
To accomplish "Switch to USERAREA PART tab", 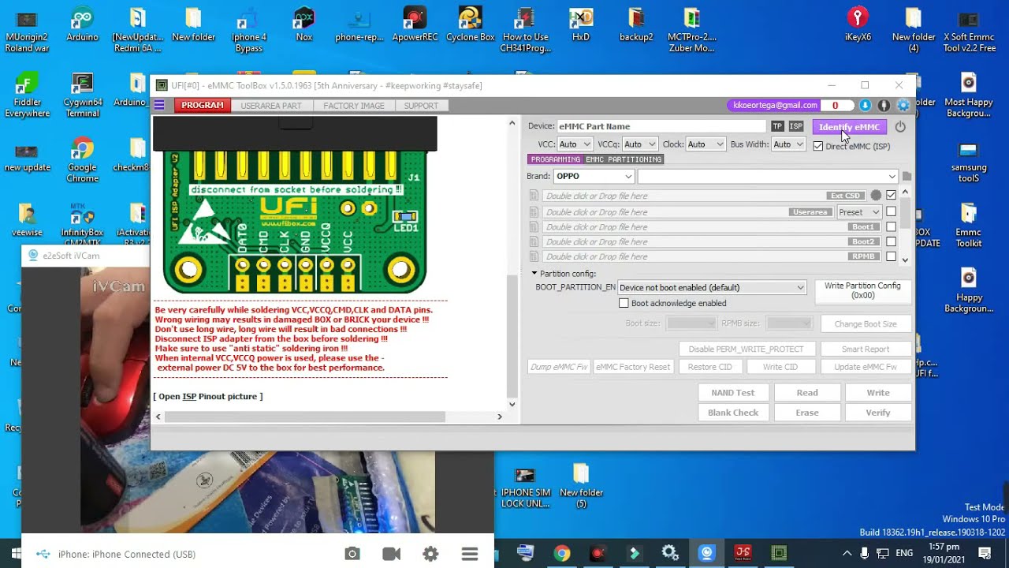I will 271,106.
